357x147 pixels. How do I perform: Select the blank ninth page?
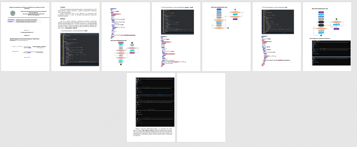[x=201, y=107]
